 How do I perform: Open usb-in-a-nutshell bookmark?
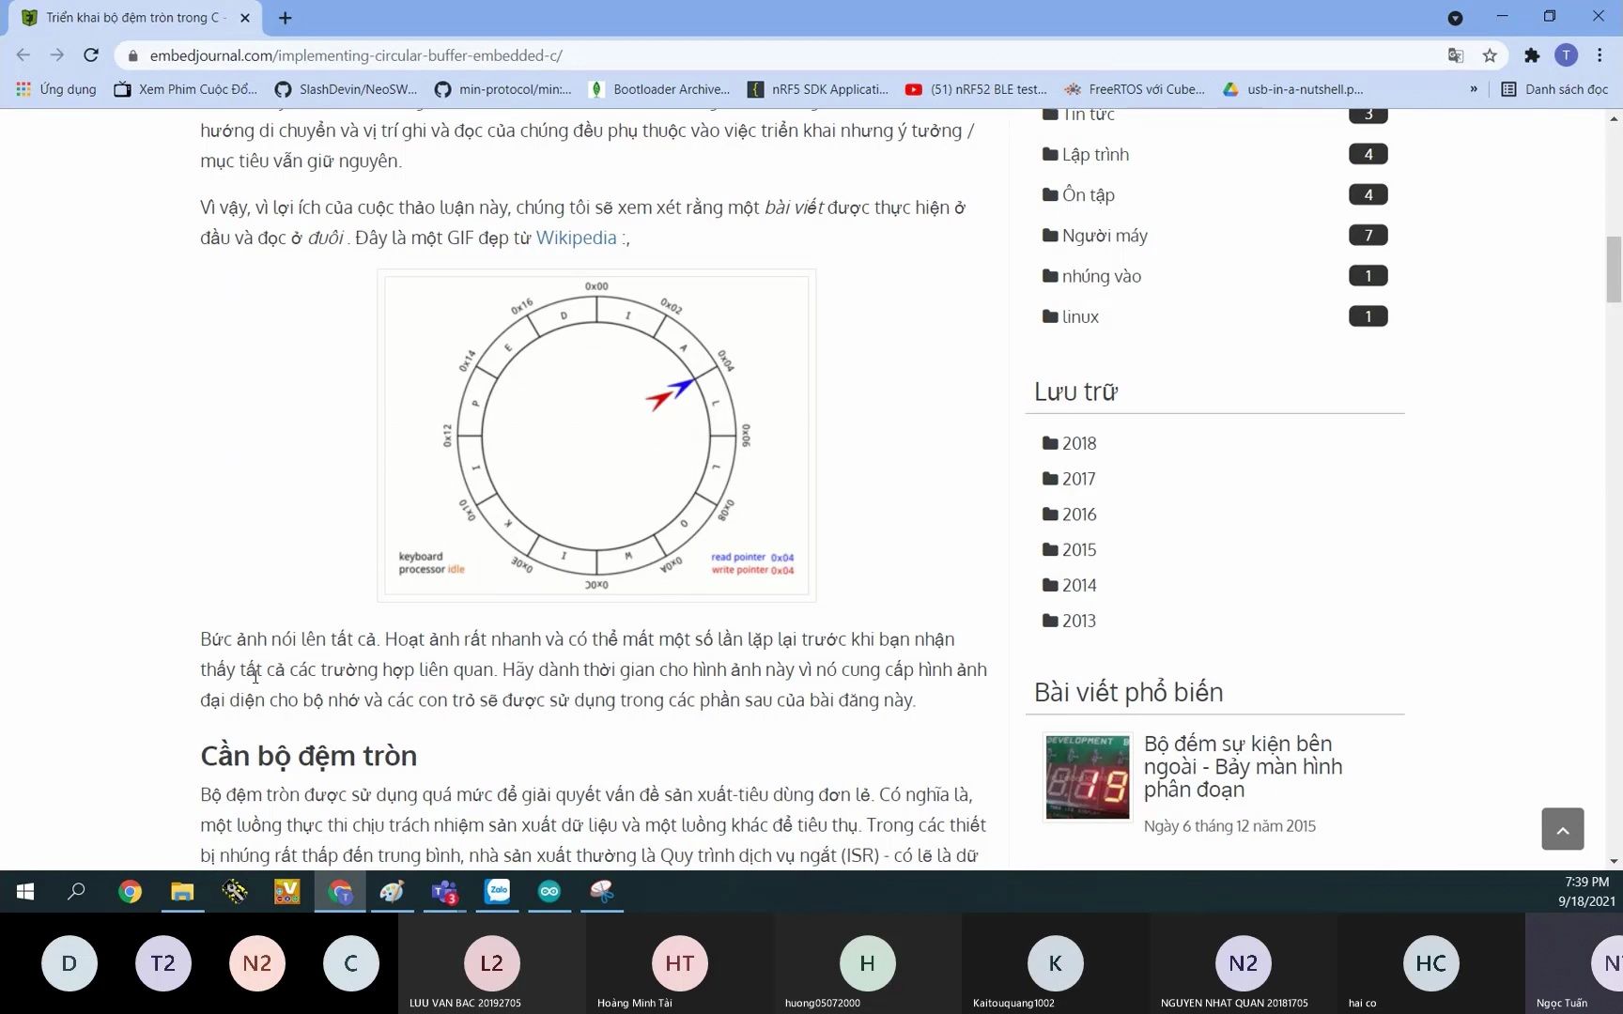(1293, 89)
